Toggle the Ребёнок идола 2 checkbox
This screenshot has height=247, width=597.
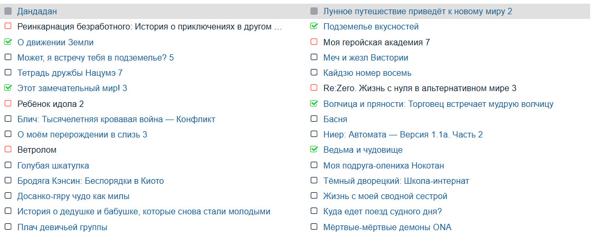point(8,104)
